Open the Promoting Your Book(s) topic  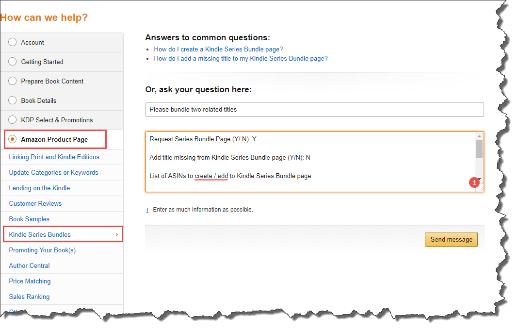[42, 250]
